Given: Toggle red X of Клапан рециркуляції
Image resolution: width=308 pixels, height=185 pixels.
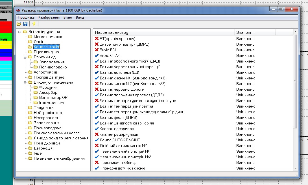Looking at the screenshot, I should point(97,134).
